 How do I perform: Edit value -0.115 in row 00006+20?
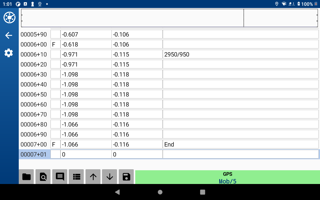[x=137, y=64]
